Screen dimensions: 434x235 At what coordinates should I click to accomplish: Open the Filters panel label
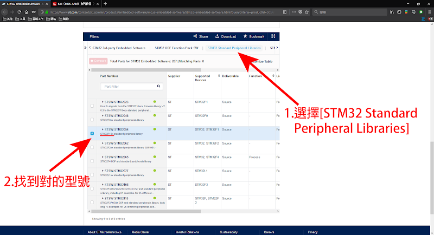coord(94,36)
